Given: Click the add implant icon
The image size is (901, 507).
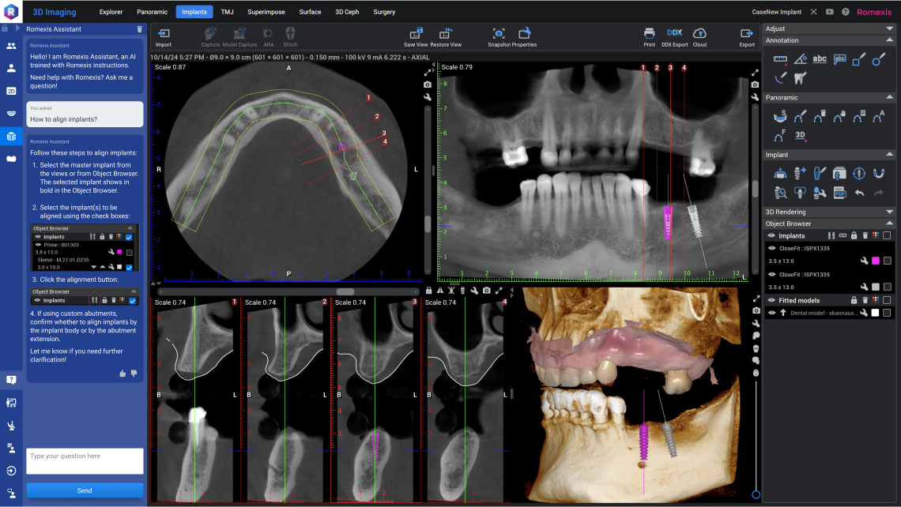Looking at the screenshot, I should point(800,173).
